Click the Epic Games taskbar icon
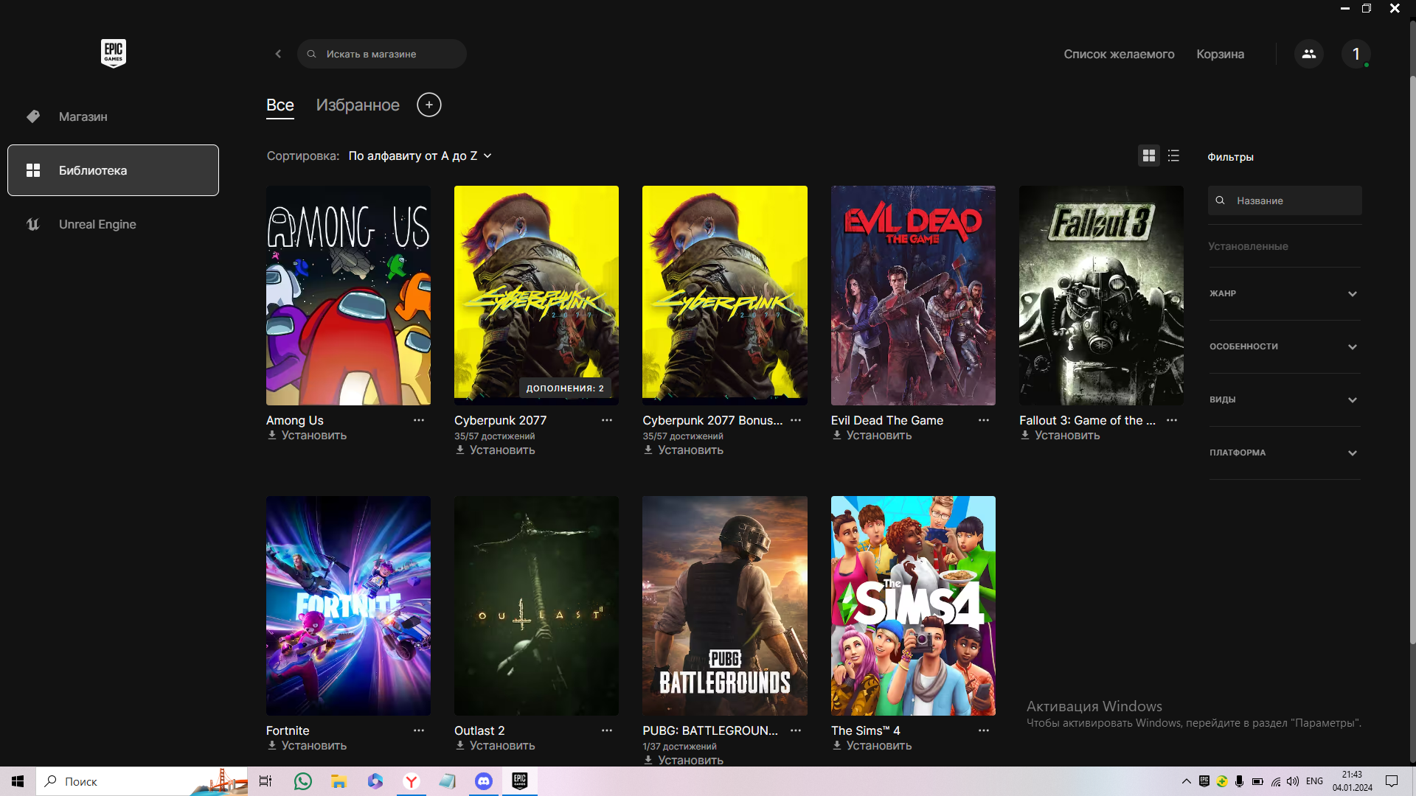Screen dimensions: 1416x796 tap(520, 781)
